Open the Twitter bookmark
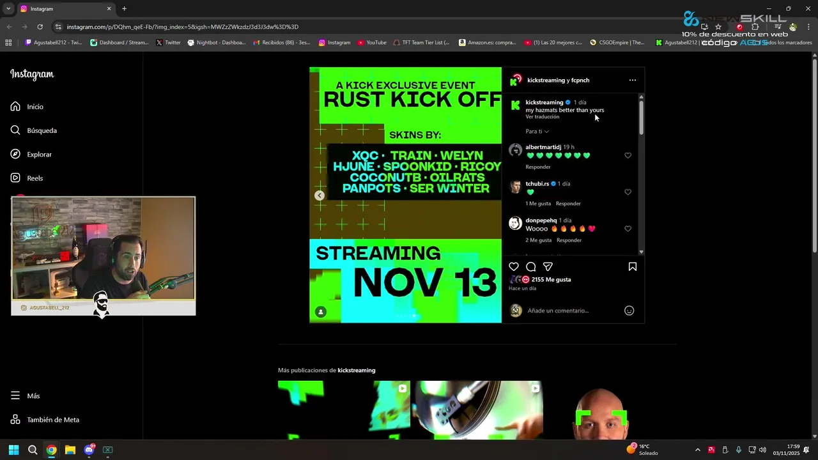 tap(168, 43)
